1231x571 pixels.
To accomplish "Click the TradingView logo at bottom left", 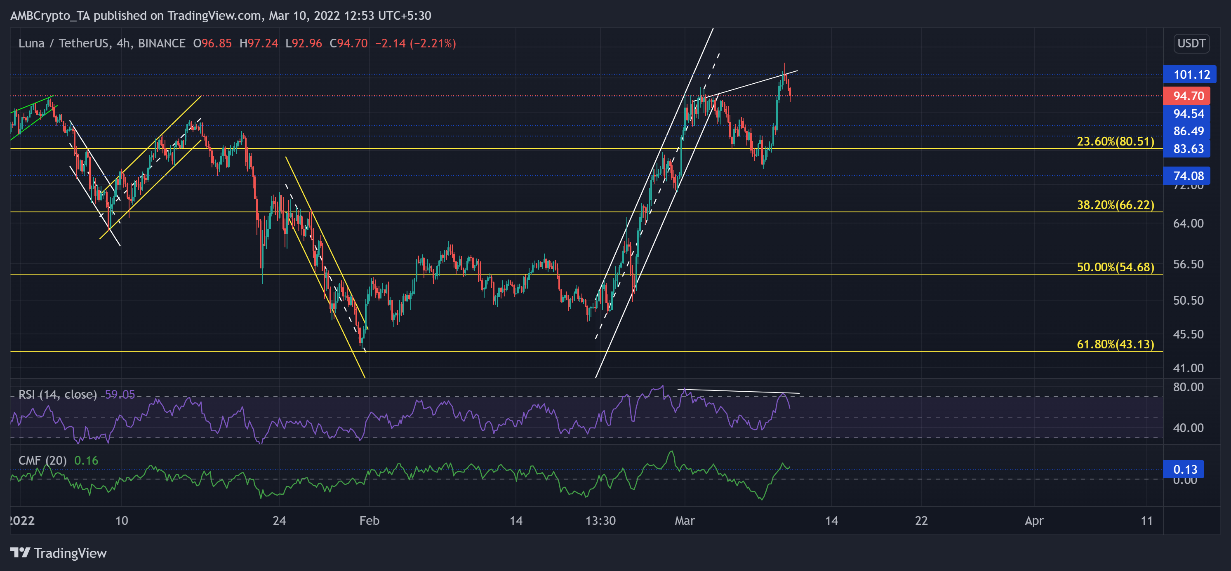I will tap(58, 553).
